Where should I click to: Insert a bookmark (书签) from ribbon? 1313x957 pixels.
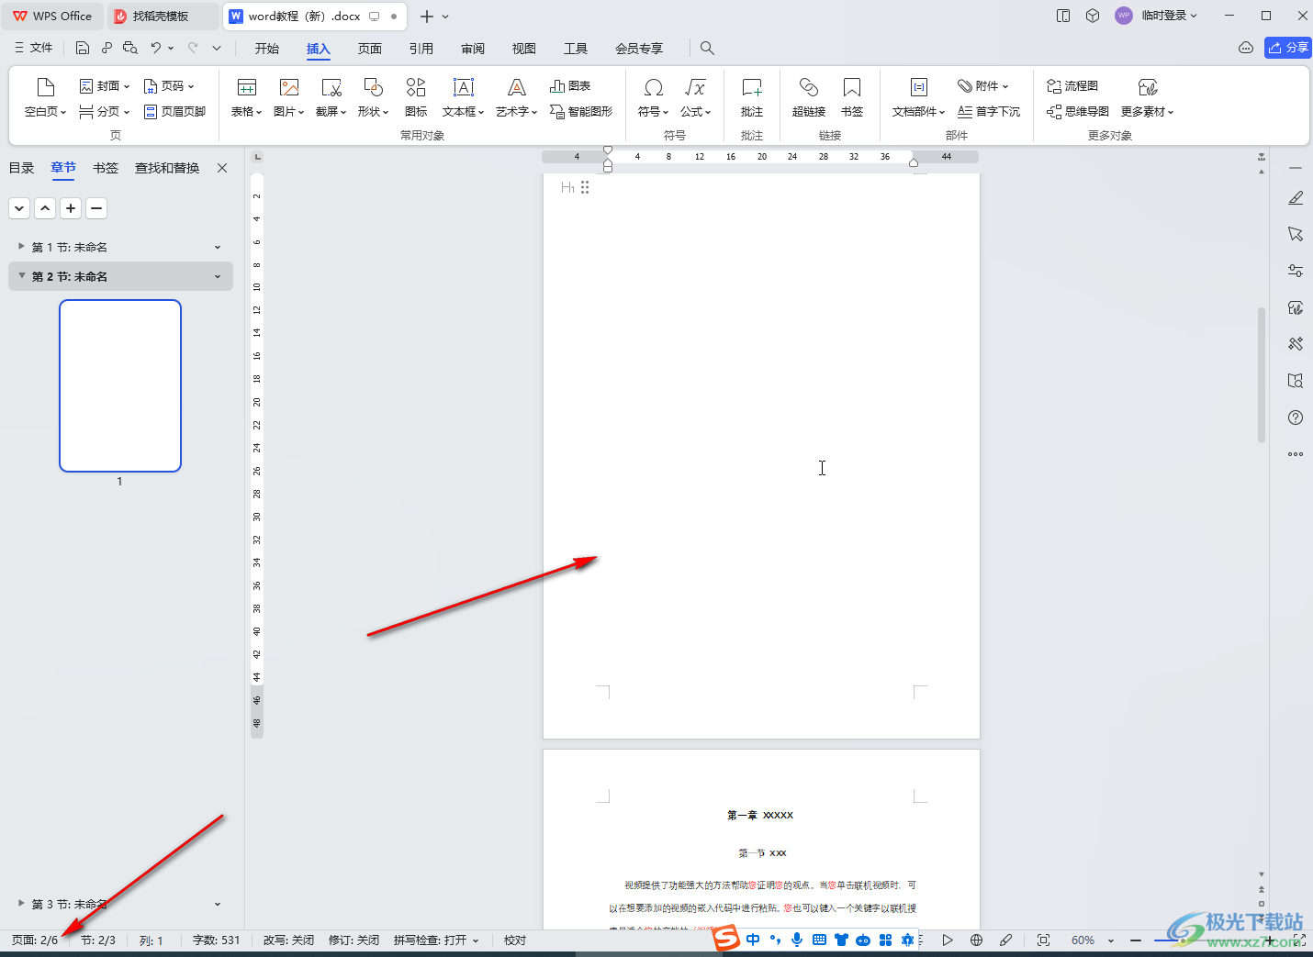point(852,98)
